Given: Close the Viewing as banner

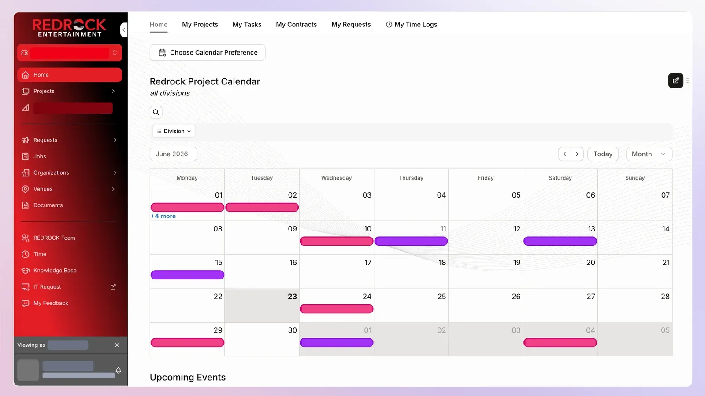Looking at the screenshot, I should click(117, 345).
